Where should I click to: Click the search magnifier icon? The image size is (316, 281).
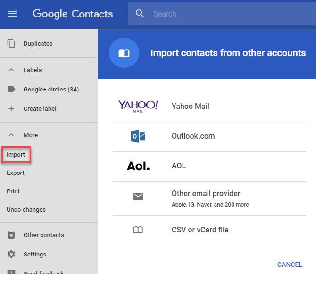click(140, 14)
